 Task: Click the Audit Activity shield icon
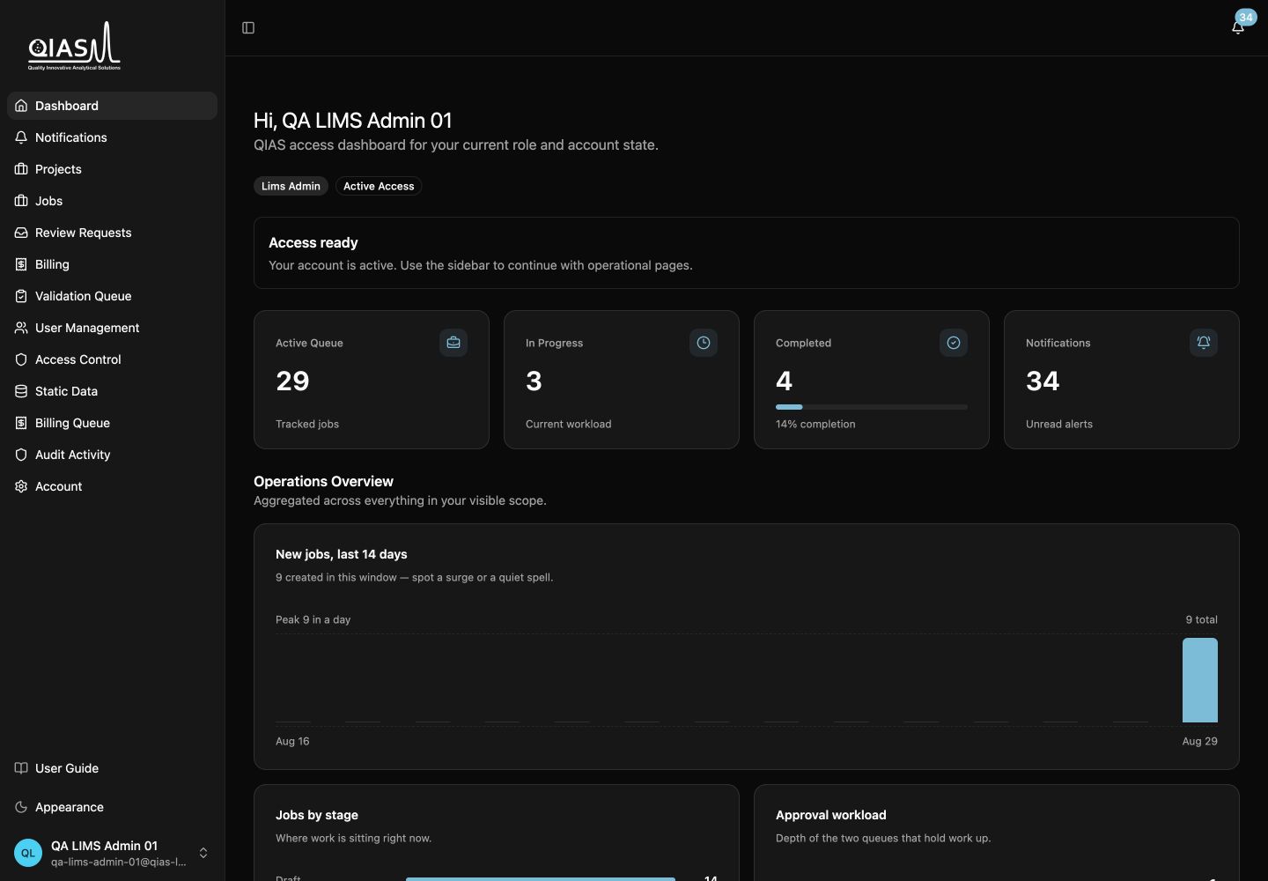click(x=21, y=455)
